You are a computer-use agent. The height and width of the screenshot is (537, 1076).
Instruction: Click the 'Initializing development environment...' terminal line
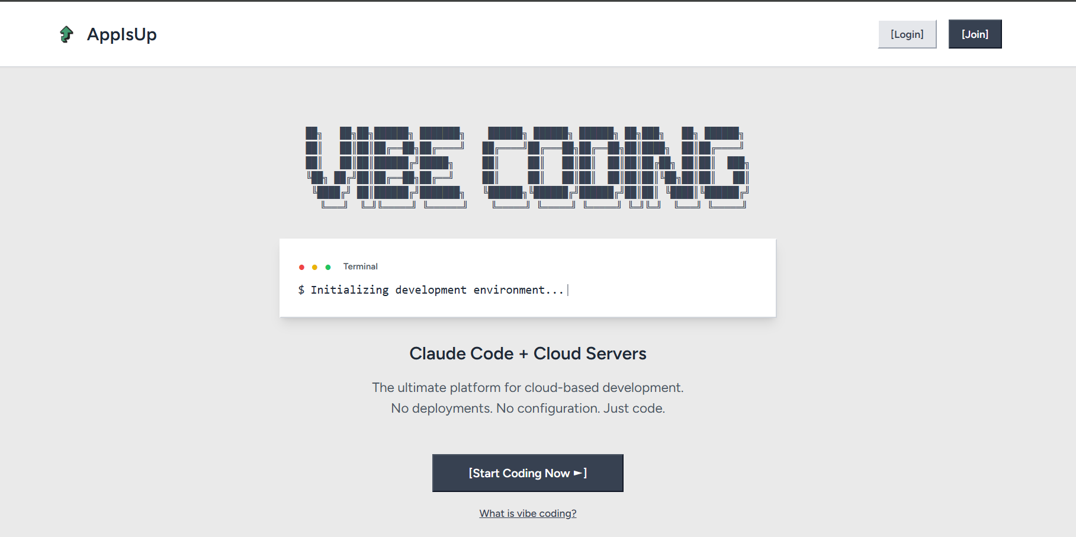point(433,290)
